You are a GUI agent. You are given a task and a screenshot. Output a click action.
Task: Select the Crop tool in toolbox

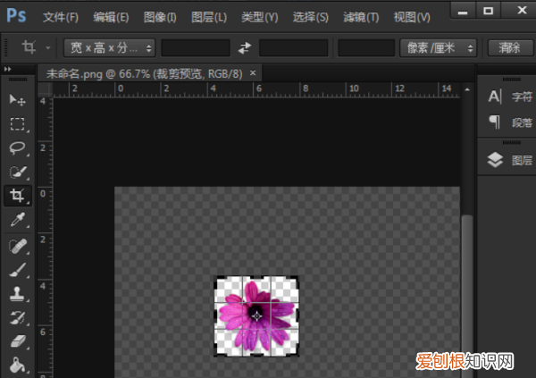tap(18, 196)
